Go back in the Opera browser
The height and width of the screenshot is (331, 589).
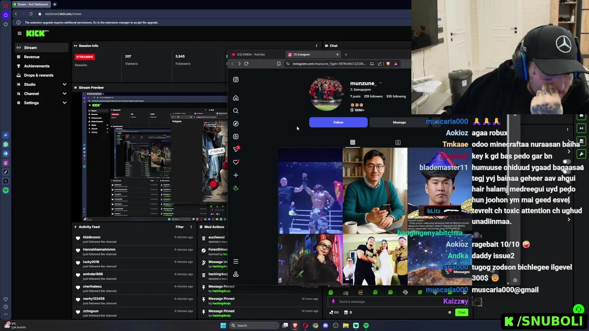pos(16,14)
